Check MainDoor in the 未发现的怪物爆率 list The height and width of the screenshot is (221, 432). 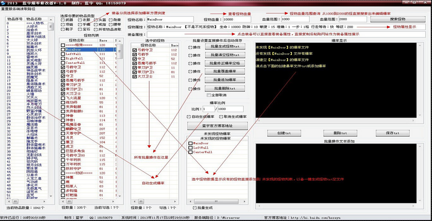coord(190,143)
